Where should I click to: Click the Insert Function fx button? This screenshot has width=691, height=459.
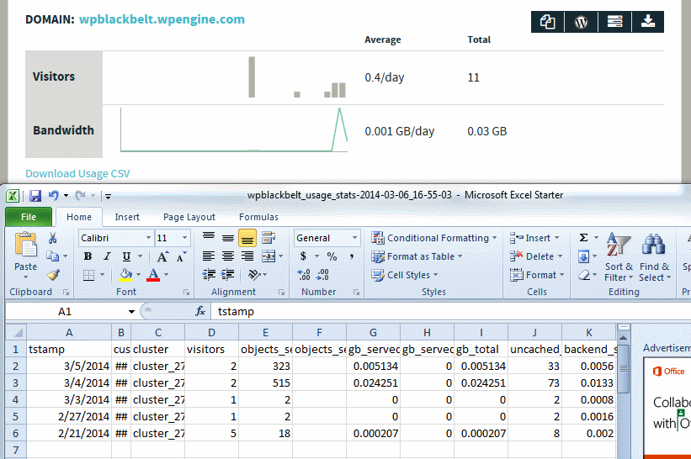tap(200, 312)
